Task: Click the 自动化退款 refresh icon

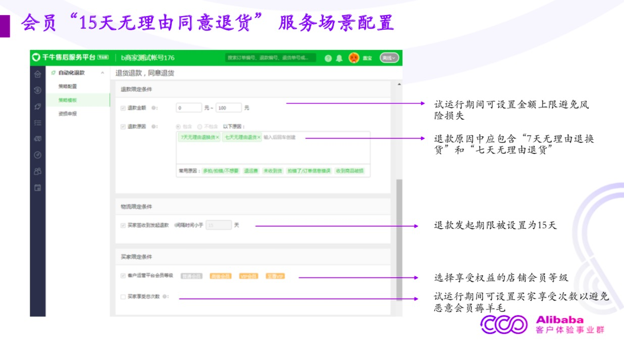Action: (x=54, y=73)
